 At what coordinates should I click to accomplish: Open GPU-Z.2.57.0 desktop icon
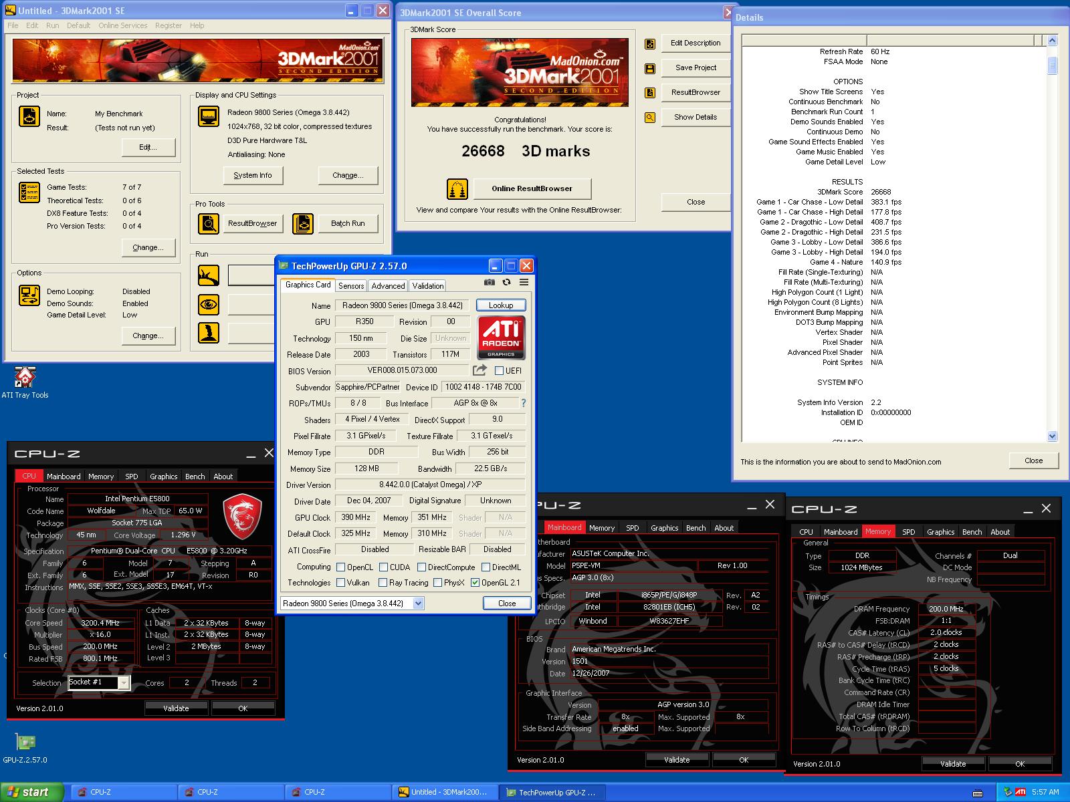tap(25, 748)
